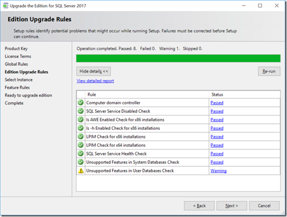The width and height of the screenshot is (287, 217).
Task: Select the Complete step in sidebar
Action: (14, 103)
